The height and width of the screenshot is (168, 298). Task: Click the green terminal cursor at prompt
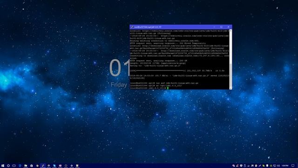(168, 88)
